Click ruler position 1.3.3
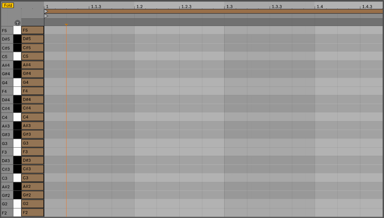Viewport: 384px width, 218px height. pyautogui.click(x=277, y=7)
